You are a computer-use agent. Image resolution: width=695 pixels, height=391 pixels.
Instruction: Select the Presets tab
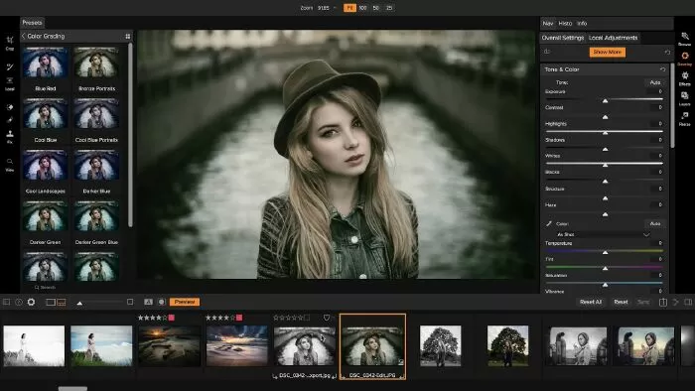click(32, 23)
